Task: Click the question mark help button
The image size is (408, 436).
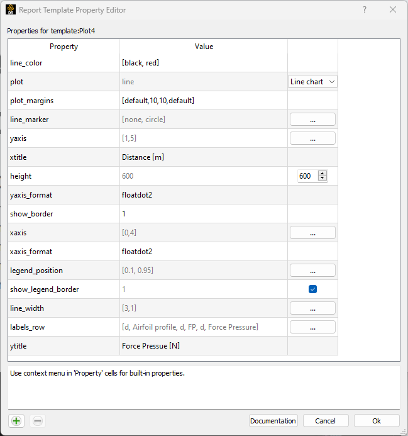Action: [x=365, y=9]
